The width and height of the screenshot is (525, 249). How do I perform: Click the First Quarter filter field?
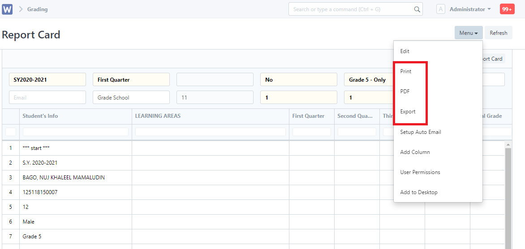[x=131, y=80]
